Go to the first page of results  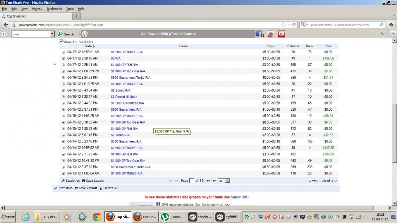click(x=170, y=181)
